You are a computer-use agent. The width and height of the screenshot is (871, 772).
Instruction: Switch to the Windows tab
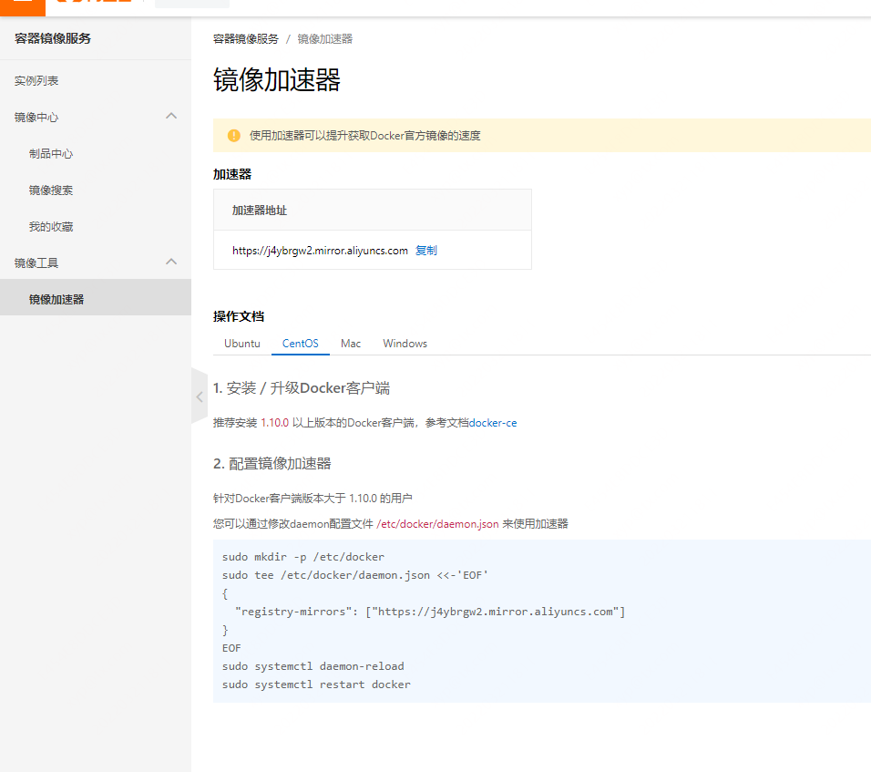pyautogui.click(x=405, y=344)
